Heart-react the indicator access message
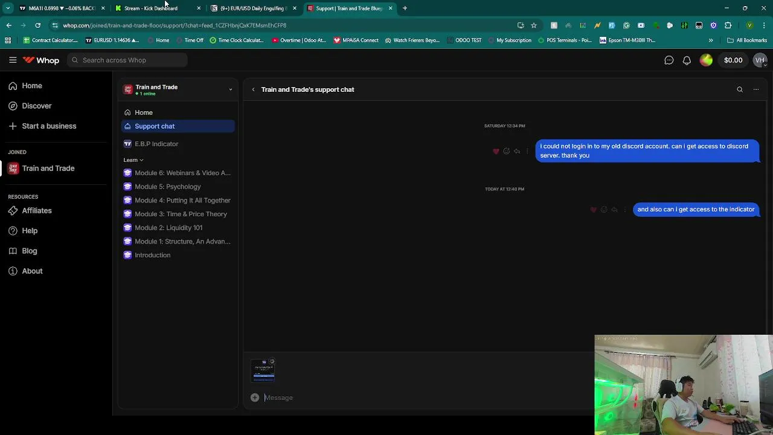Viewport: 773px width, 435px height. 594,210
